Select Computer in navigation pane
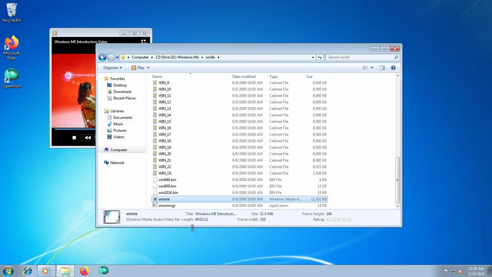The height and width of the screenshot is (277, 492). (x=122, y=150)
